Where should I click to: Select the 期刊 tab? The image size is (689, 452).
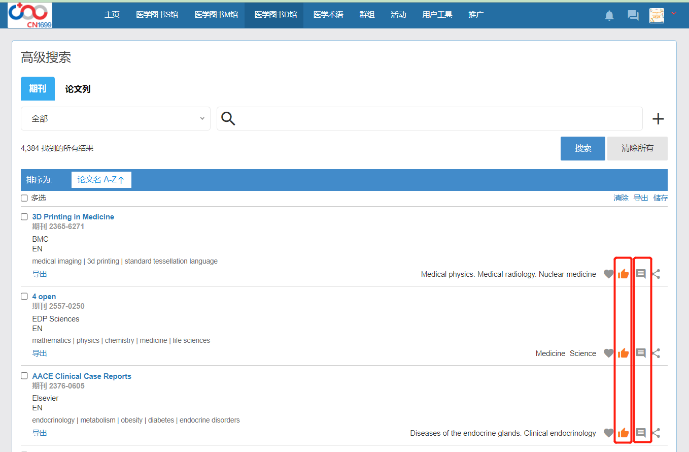pyautogui.click(x=38, y=89)
